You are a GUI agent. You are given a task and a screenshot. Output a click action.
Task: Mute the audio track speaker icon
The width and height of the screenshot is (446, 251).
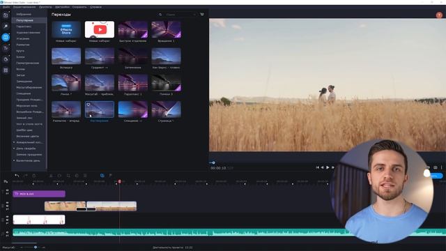tap(7, 232)
